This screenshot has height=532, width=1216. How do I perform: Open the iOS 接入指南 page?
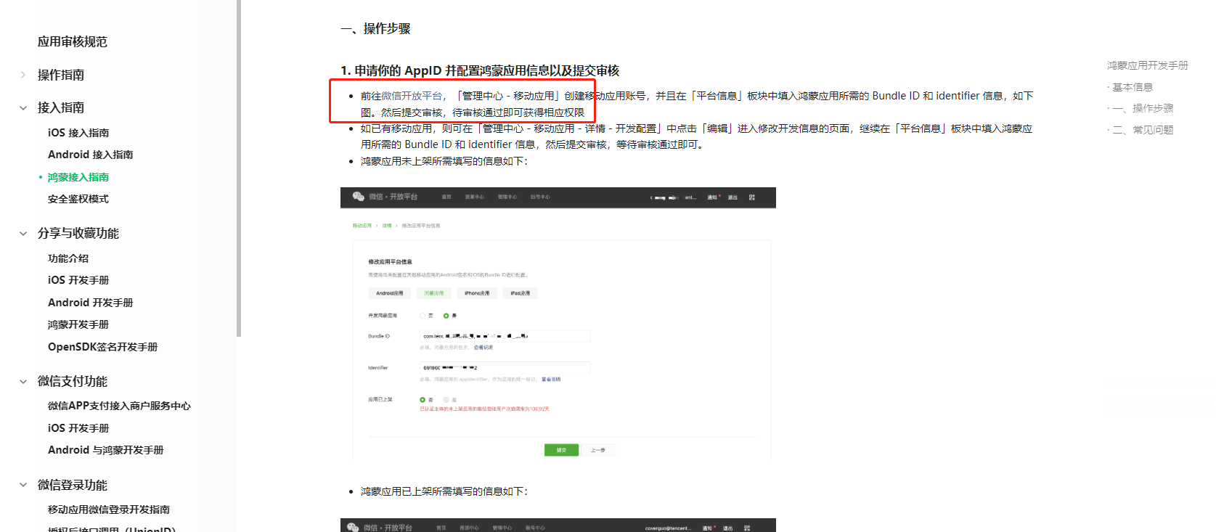point(78,133)
